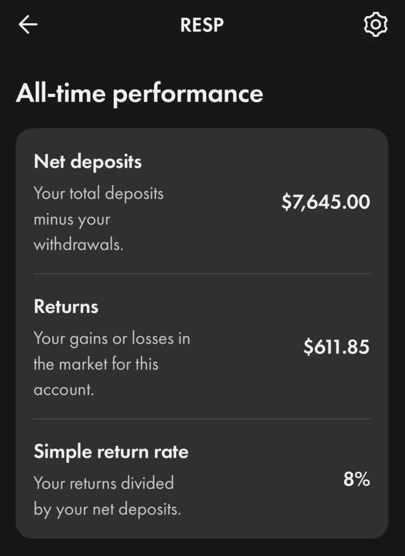Click the divider below the Net deposits row

[x=202, y=274]
